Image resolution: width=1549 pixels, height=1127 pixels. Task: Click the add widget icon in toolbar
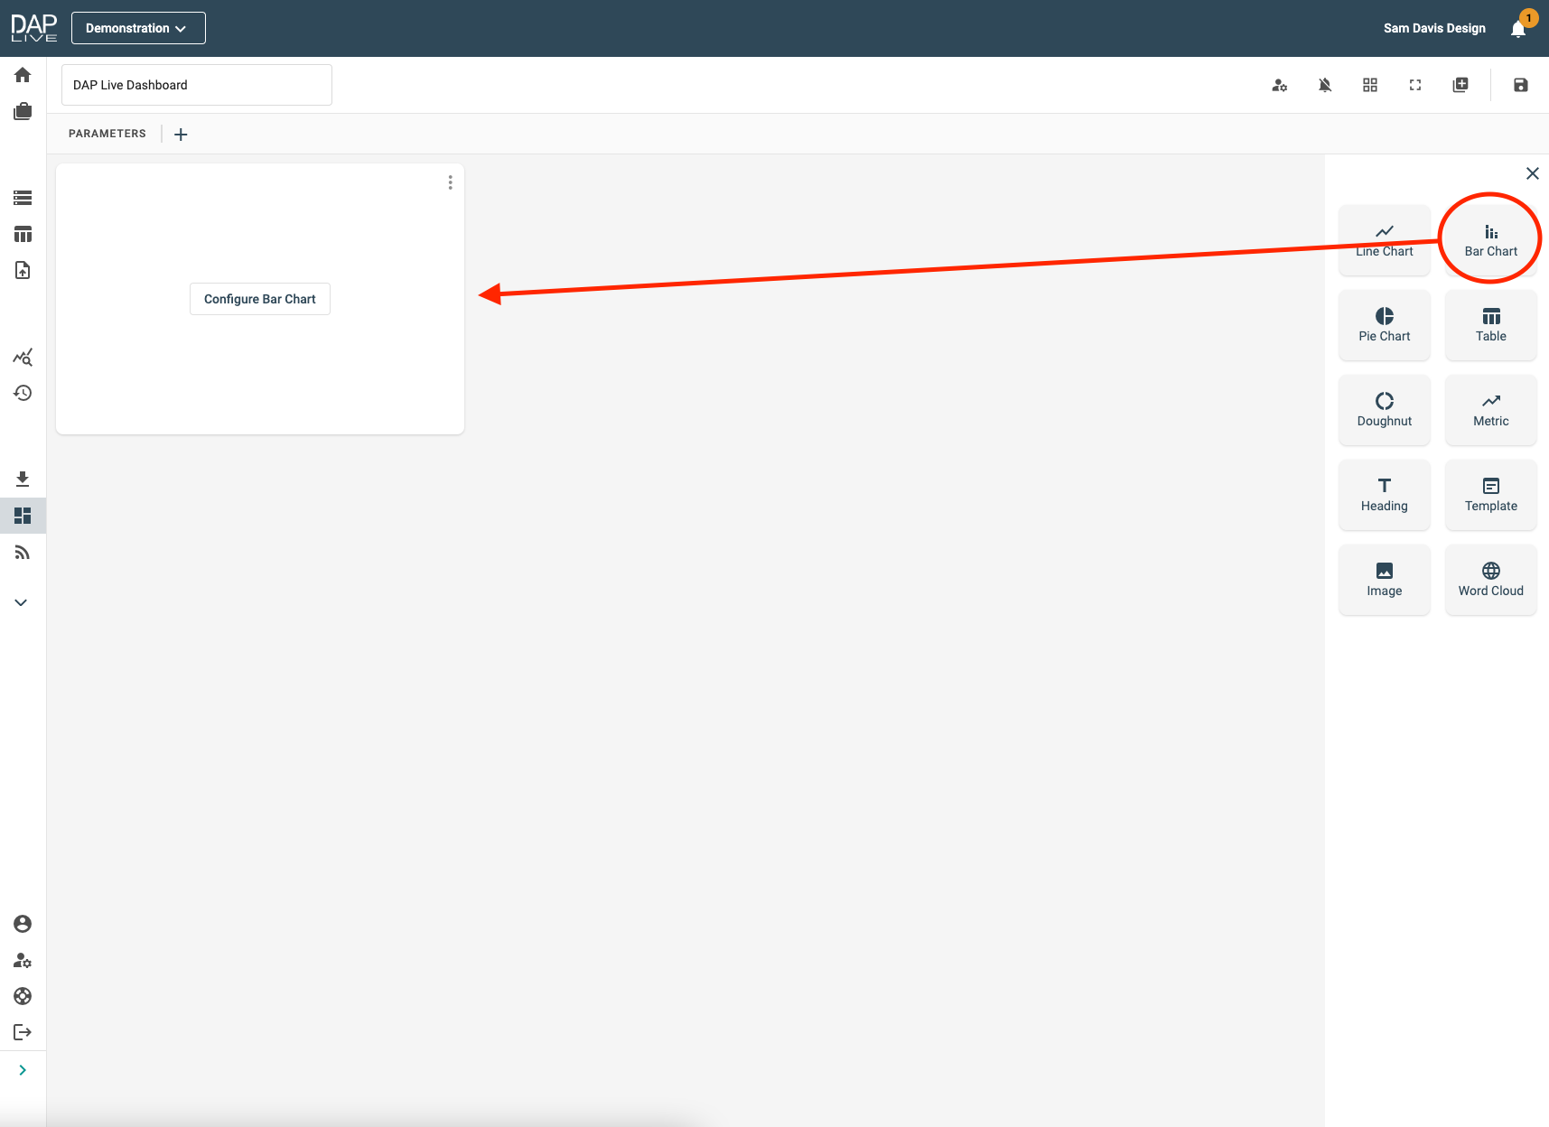tap(1460, 85)
